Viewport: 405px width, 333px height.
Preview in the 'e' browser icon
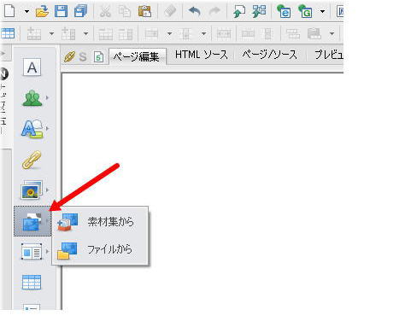[284, 12]
